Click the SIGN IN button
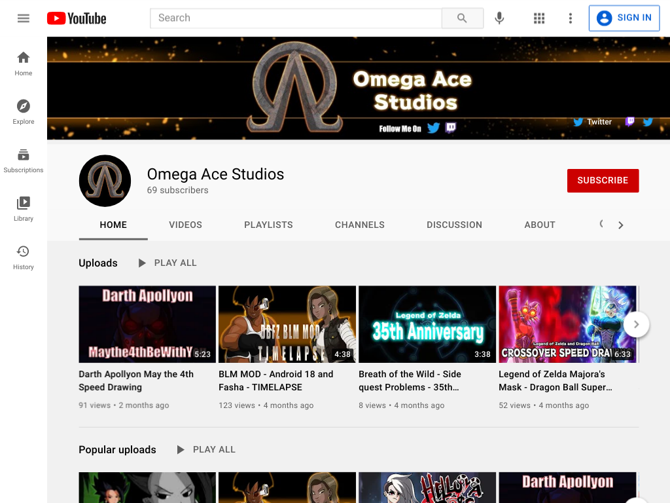The width and height of the screenshot is (670, 503). [624, 18]
